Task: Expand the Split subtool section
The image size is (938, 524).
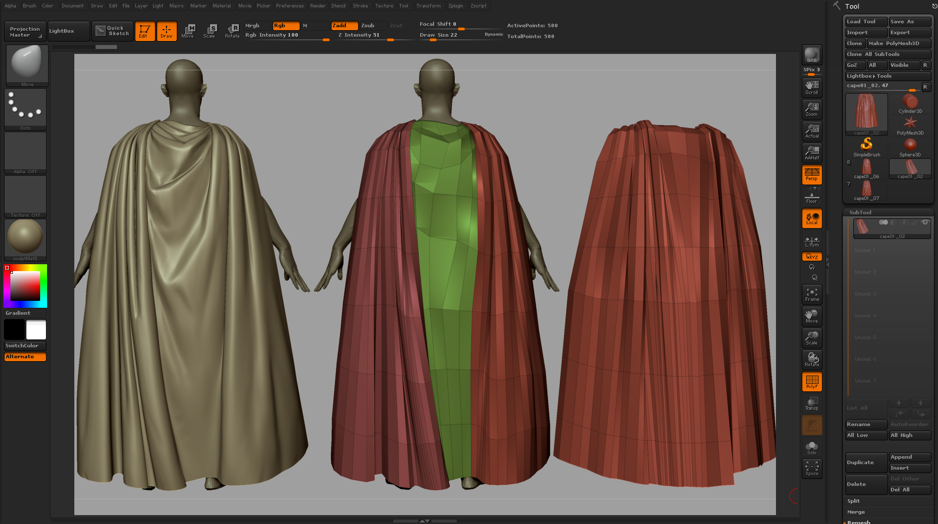Action: (853, 501)
